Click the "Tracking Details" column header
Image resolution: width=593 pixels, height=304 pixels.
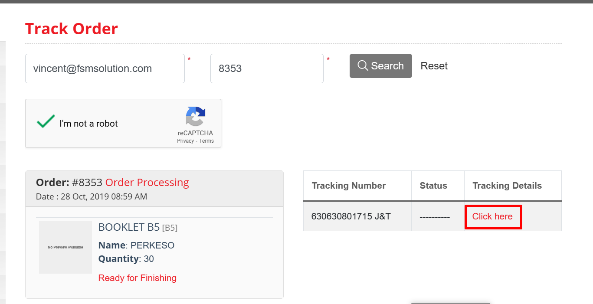[x=507, y=186]
